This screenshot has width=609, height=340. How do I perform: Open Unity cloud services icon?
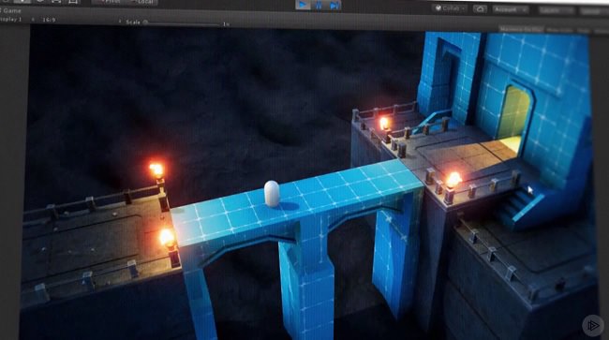(x=480, y=9)
